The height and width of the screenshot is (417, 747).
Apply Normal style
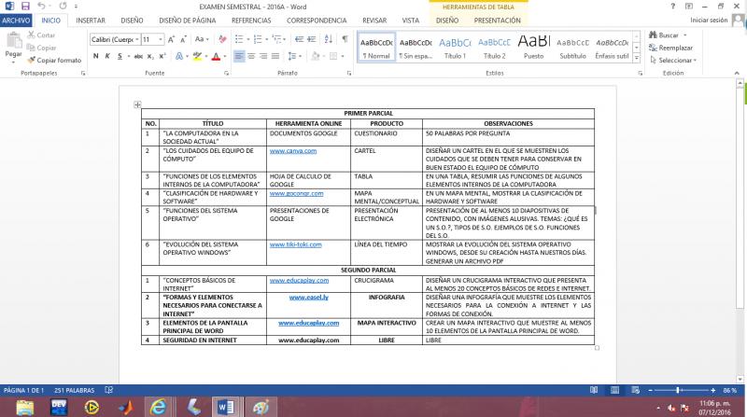[376, 48]
